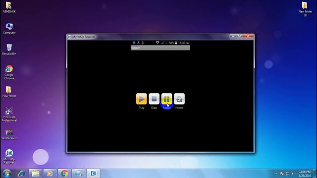Launch Google Chrome from desktop shortcut
The image size is (317, 178).
coord(9,73)
